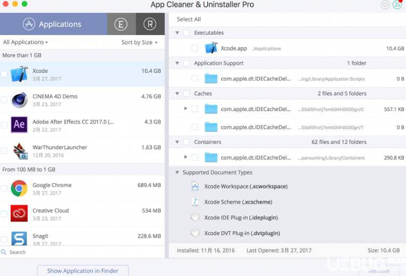Click the Google Chrome app name
This screenshot has width=406, height=276.
52,185
